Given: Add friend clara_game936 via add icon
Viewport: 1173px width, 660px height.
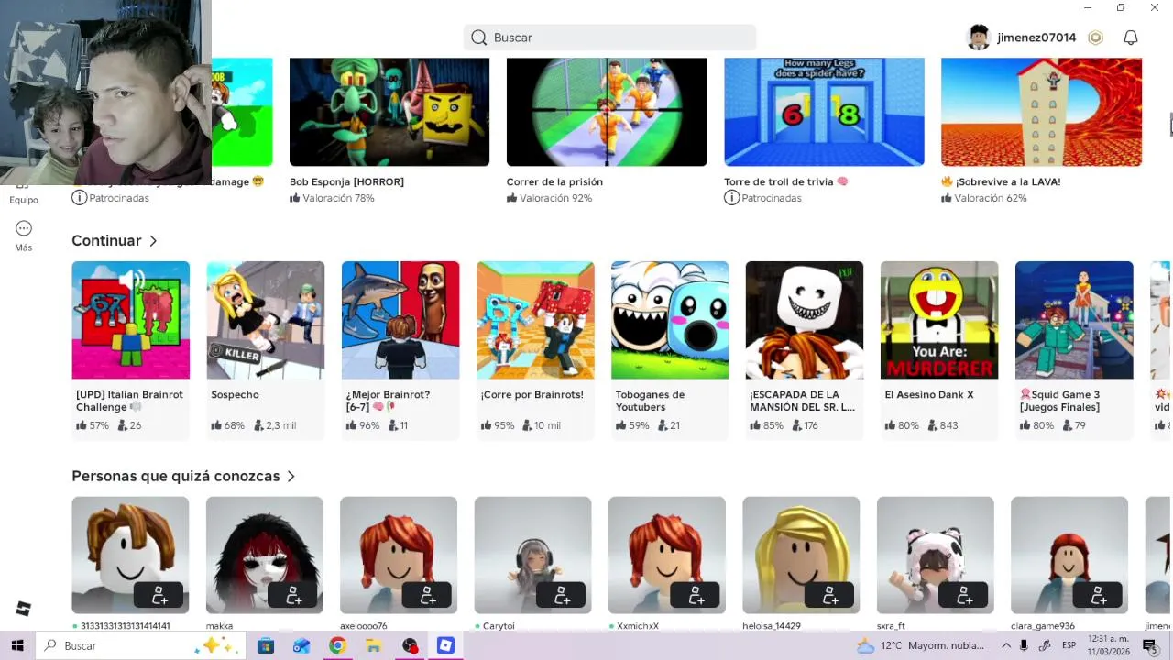Looking at the screenshot, I should coord(1098,595).
